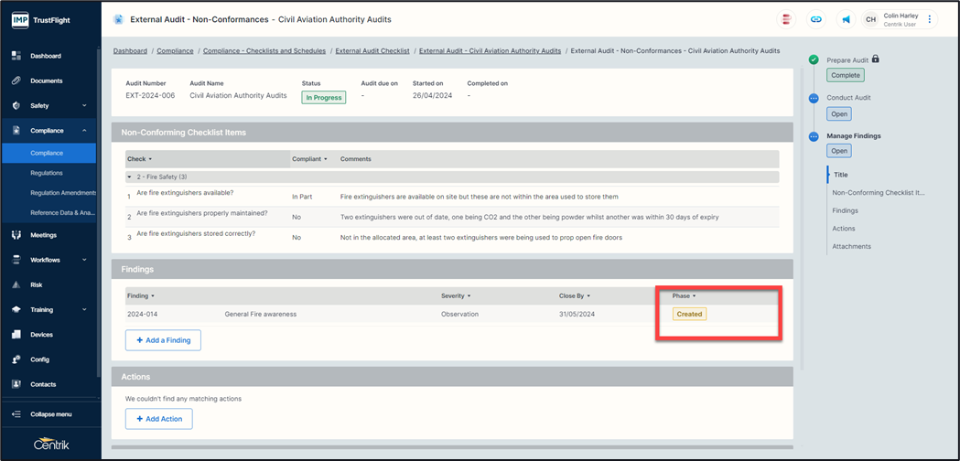Follow the External Audit Checklist breadcrumb link
Image resolution: width=960 pixels, height=461 pixels.
point(372,51)
